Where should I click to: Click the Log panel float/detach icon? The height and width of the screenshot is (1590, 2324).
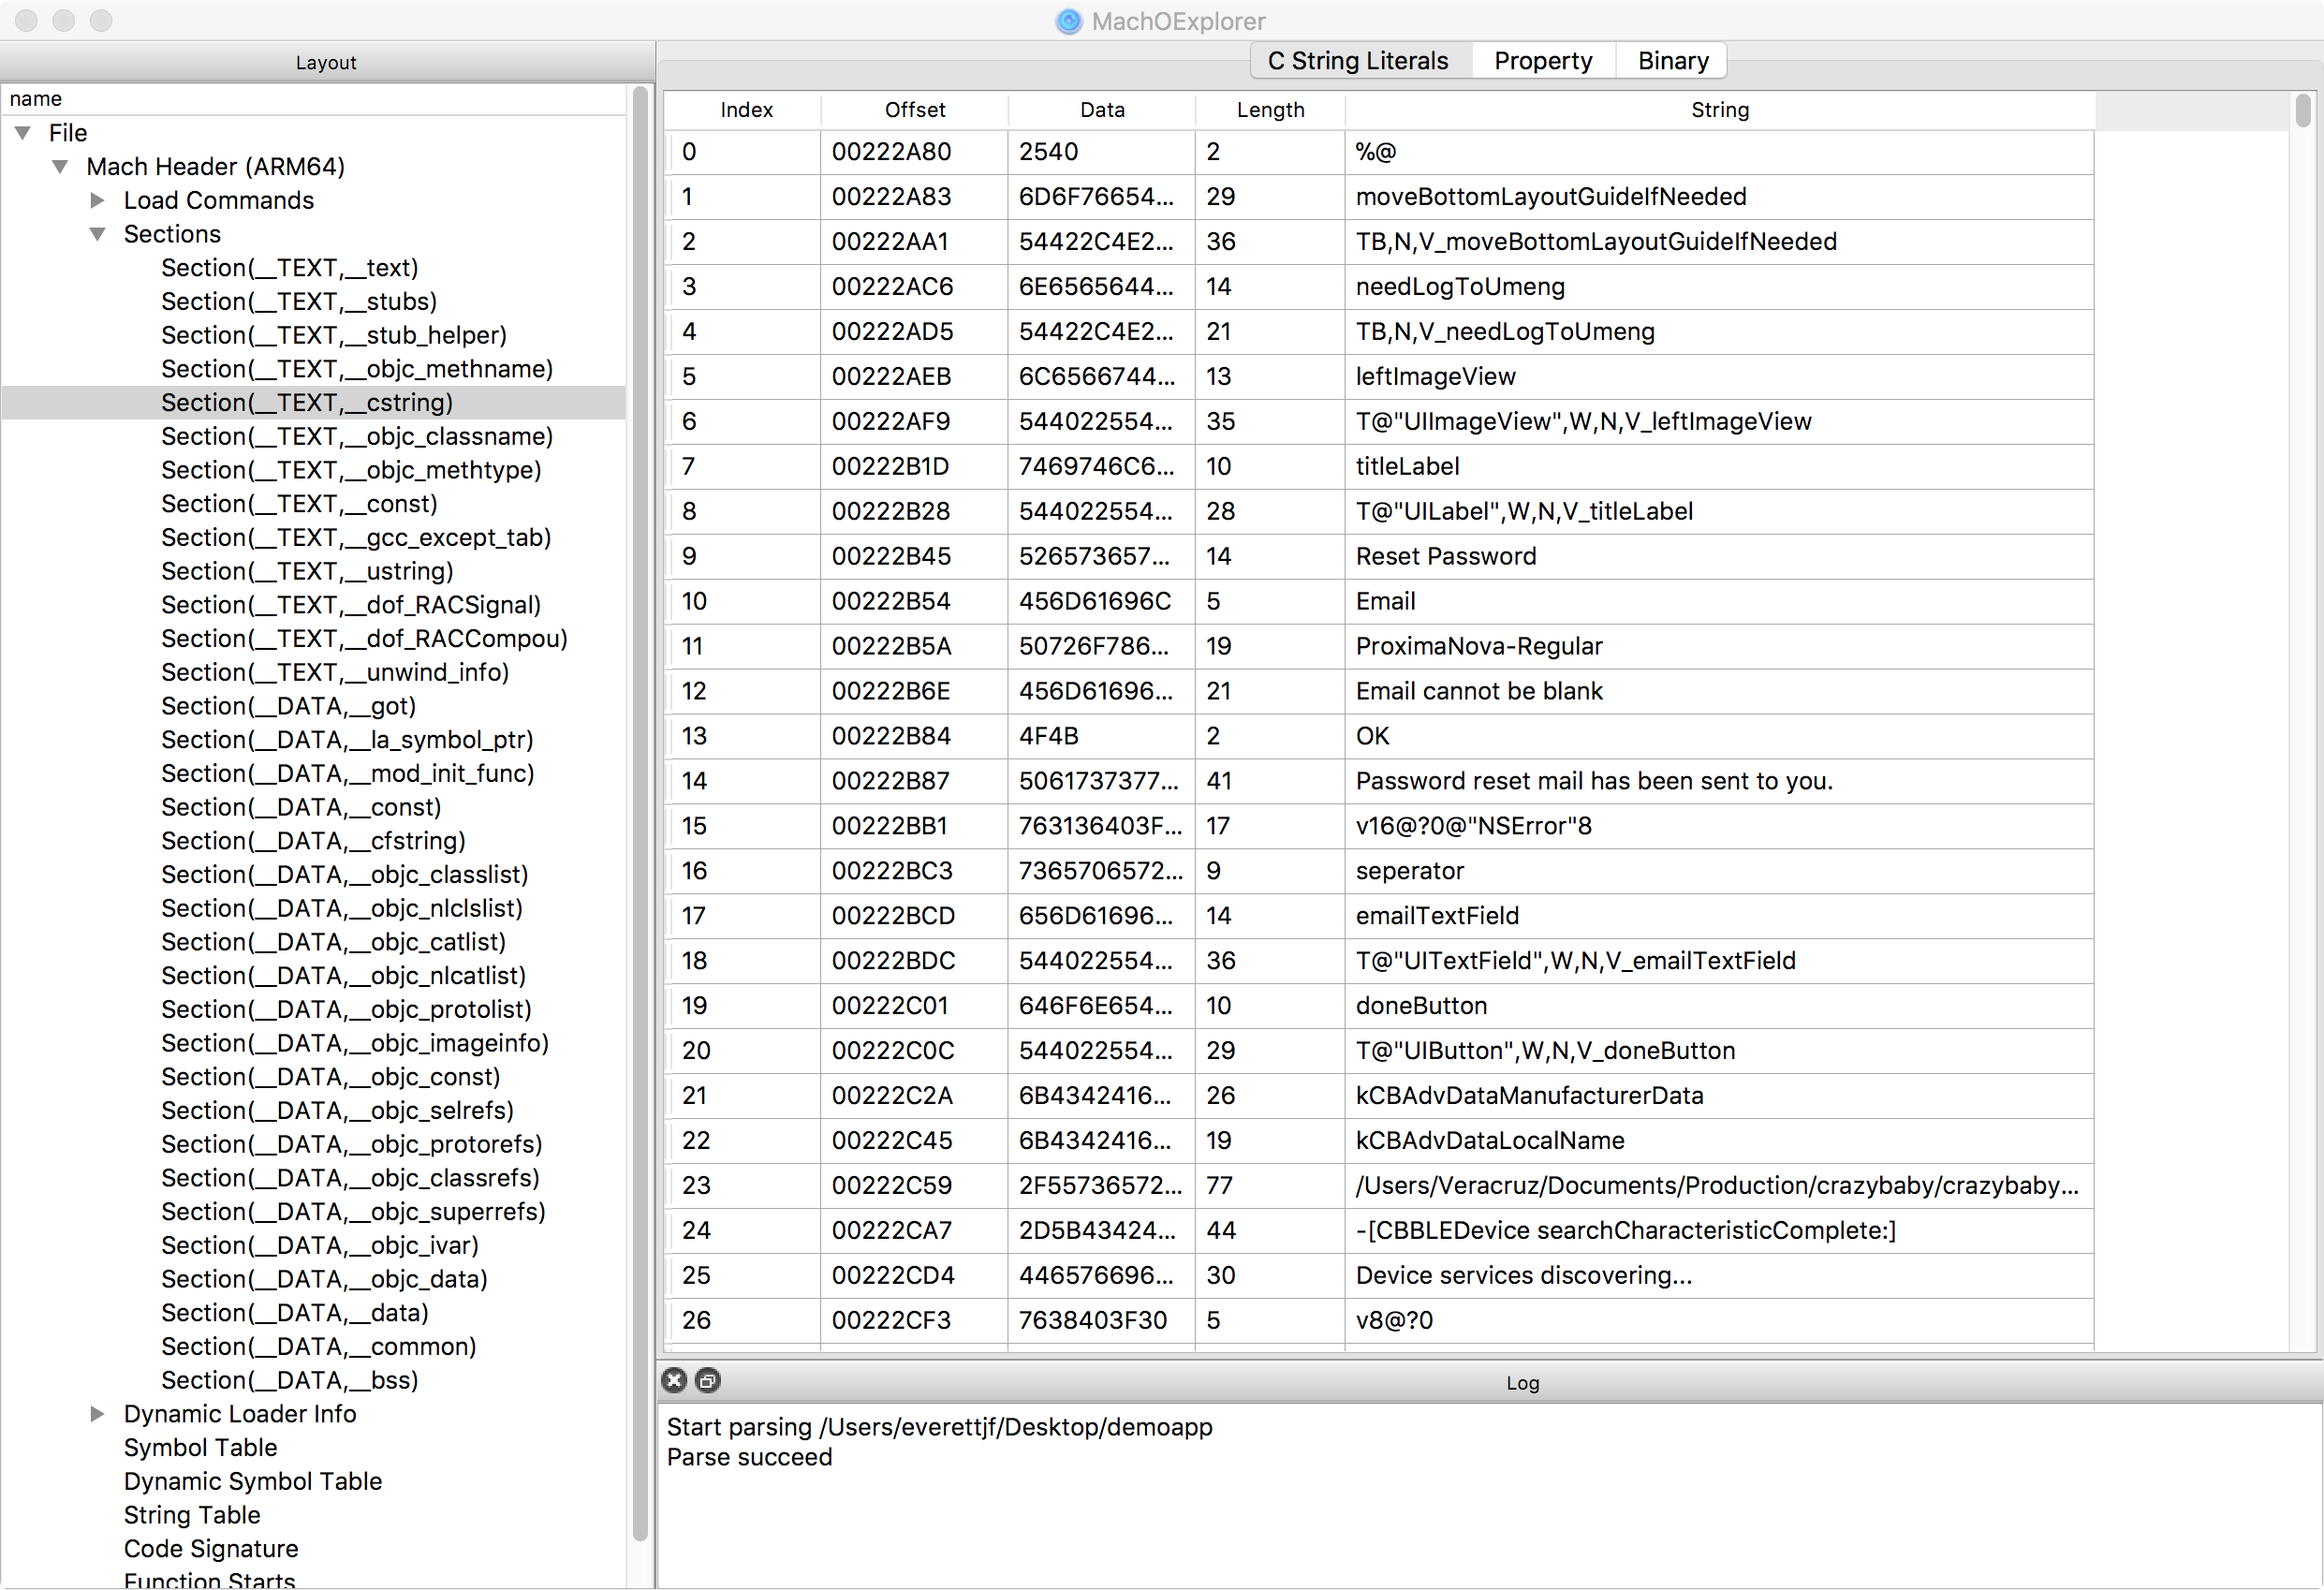point(707,1380)
